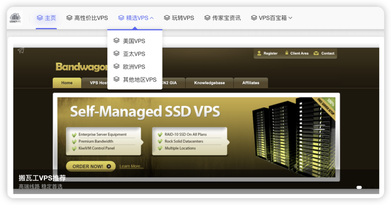Viewport: 391px width, 205px height.
Task: Click the KiwiVM Control Panel text
Action: click(97, 148)
